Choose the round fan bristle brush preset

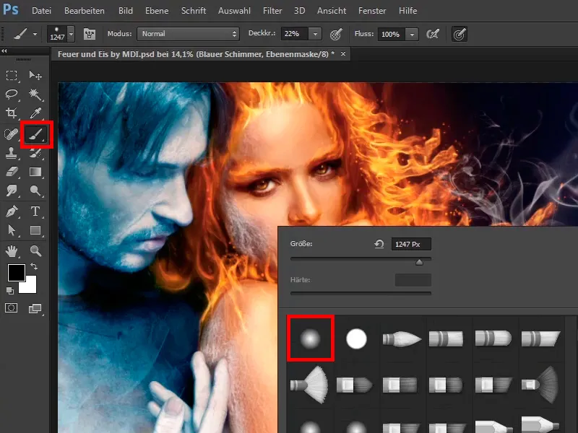[310, 385]
